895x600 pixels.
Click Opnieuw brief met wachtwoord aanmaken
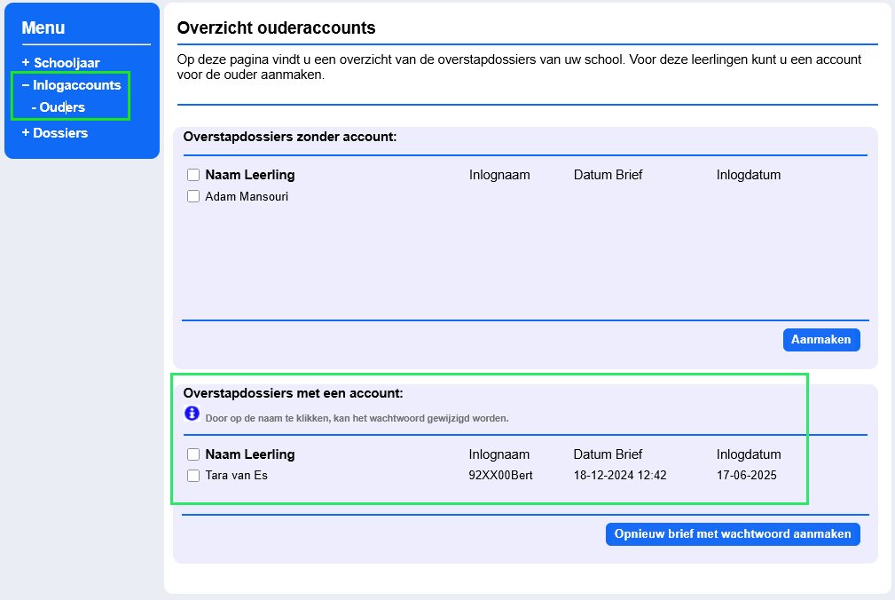pyautogui.click(x=732, y=534)
